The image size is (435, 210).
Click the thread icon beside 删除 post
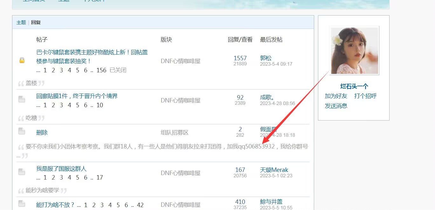pos(22,131)
